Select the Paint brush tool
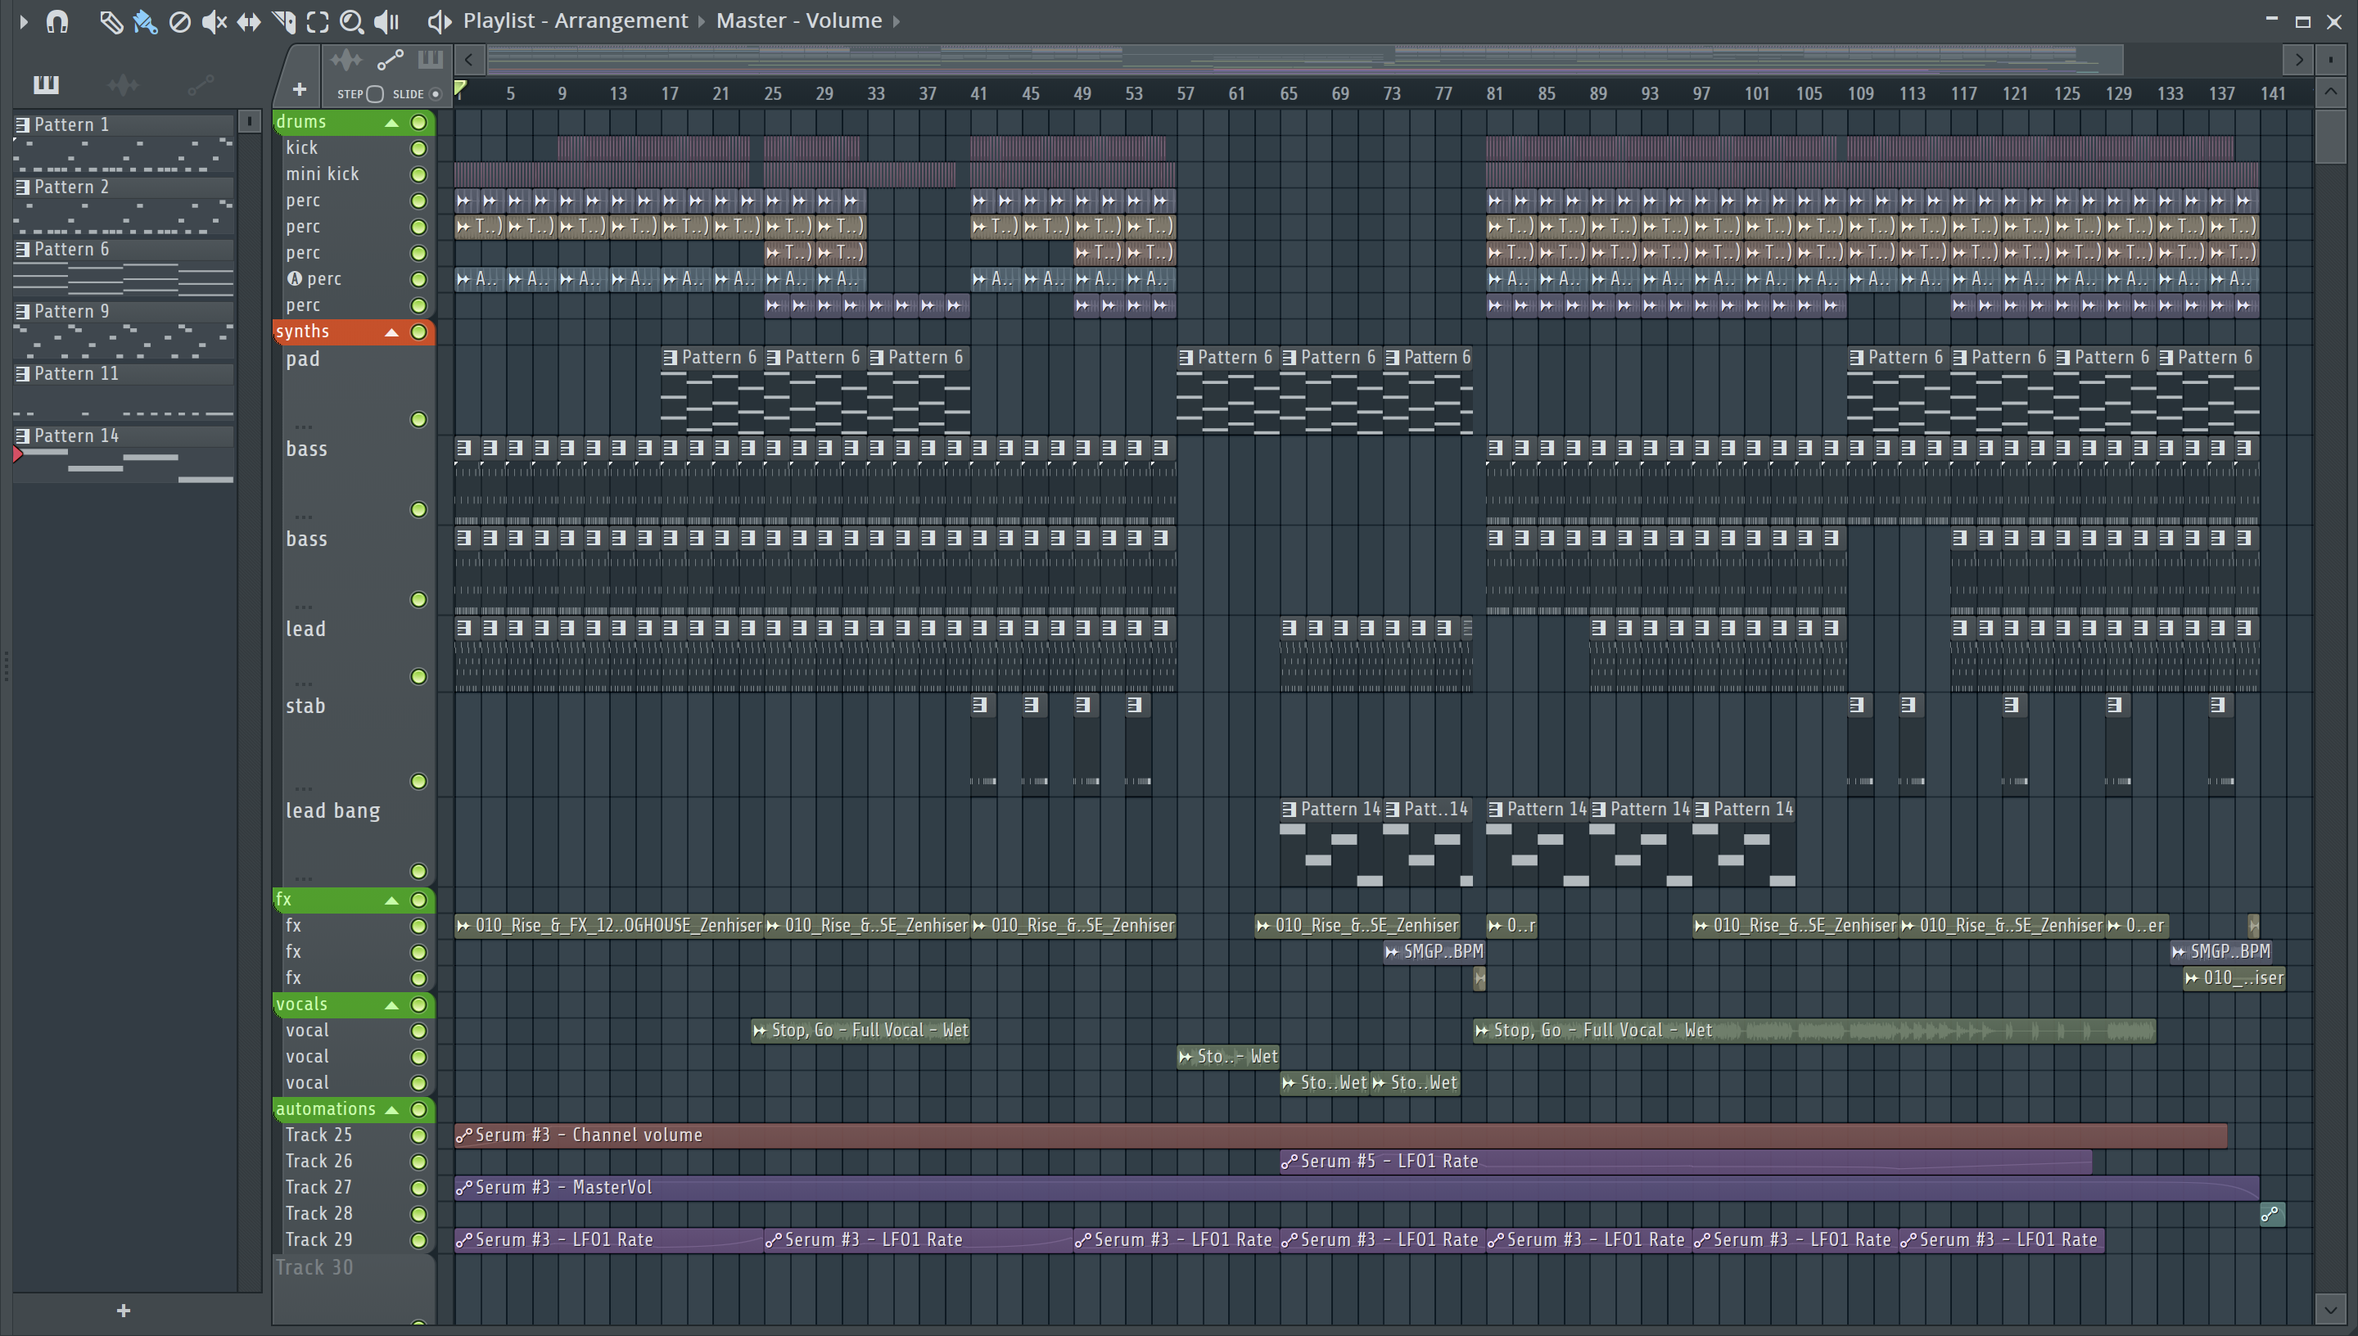The height and width of the screenshot is (1336, 2358). tap(145, 21)
